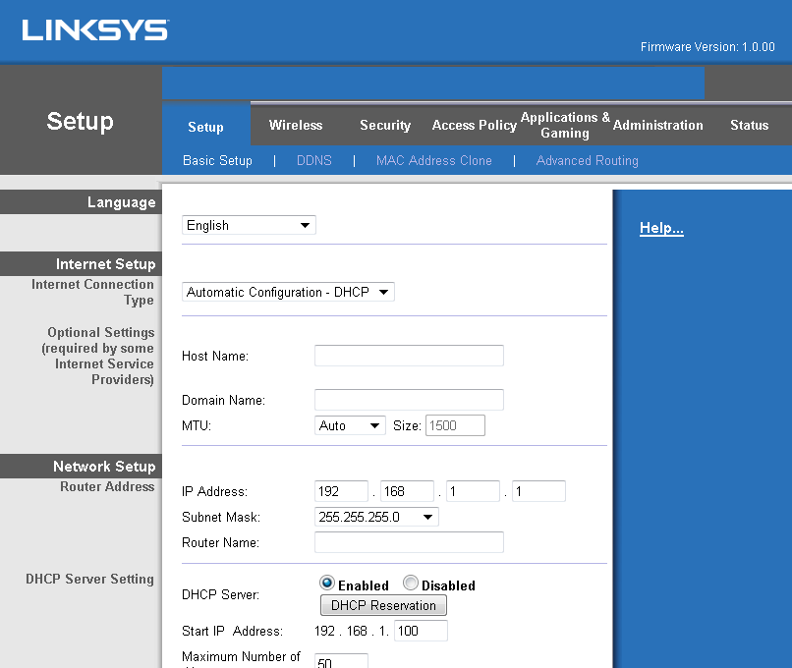Image resolution: width=792 pixels, height=668 pixels.
Task: Click the fourth IP Address octet field
Action: pos(538,491)
